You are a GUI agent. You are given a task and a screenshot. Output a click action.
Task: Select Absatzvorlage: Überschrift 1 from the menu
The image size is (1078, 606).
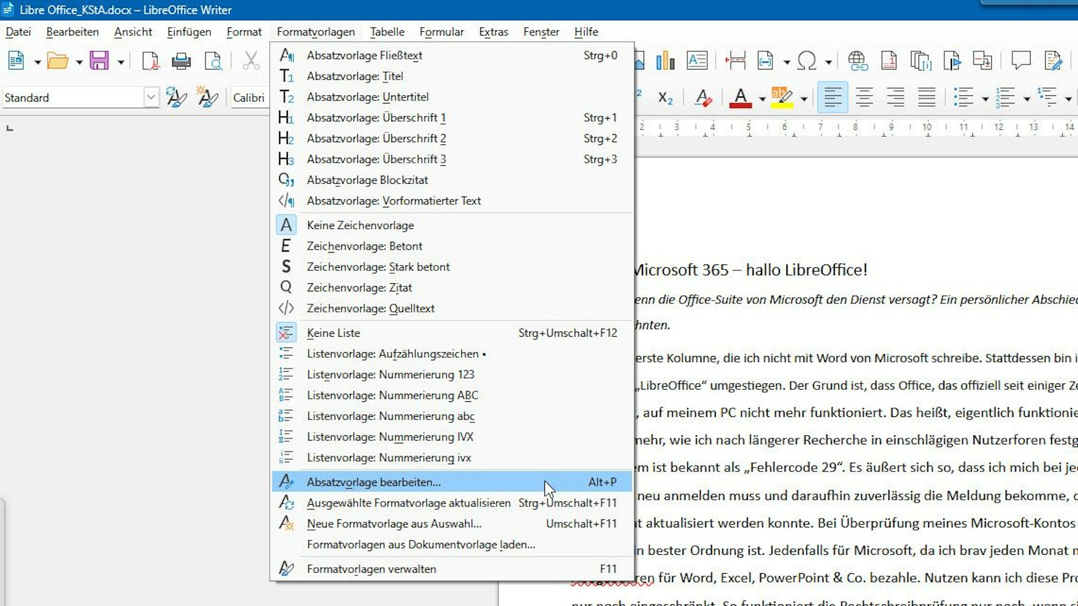coord(375,117)
